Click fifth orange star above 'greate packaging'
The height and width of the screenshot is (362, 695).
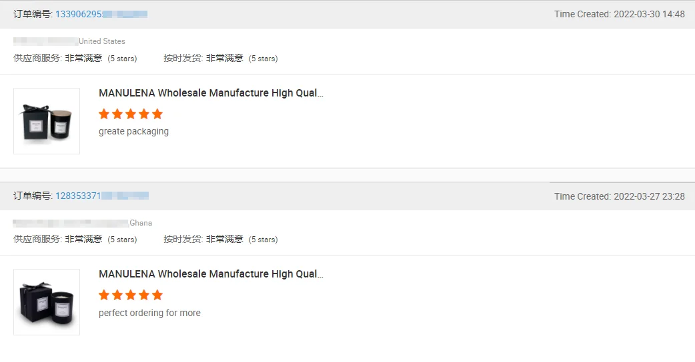coord(157,114)
